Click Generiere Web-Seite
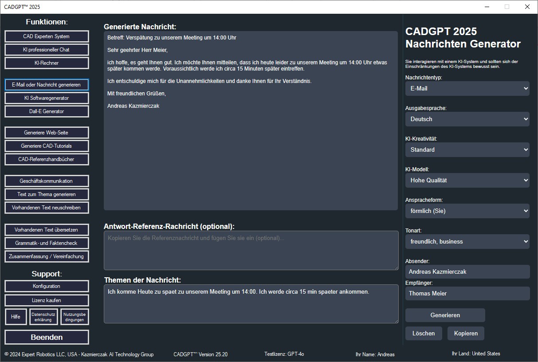 point(47,133)
